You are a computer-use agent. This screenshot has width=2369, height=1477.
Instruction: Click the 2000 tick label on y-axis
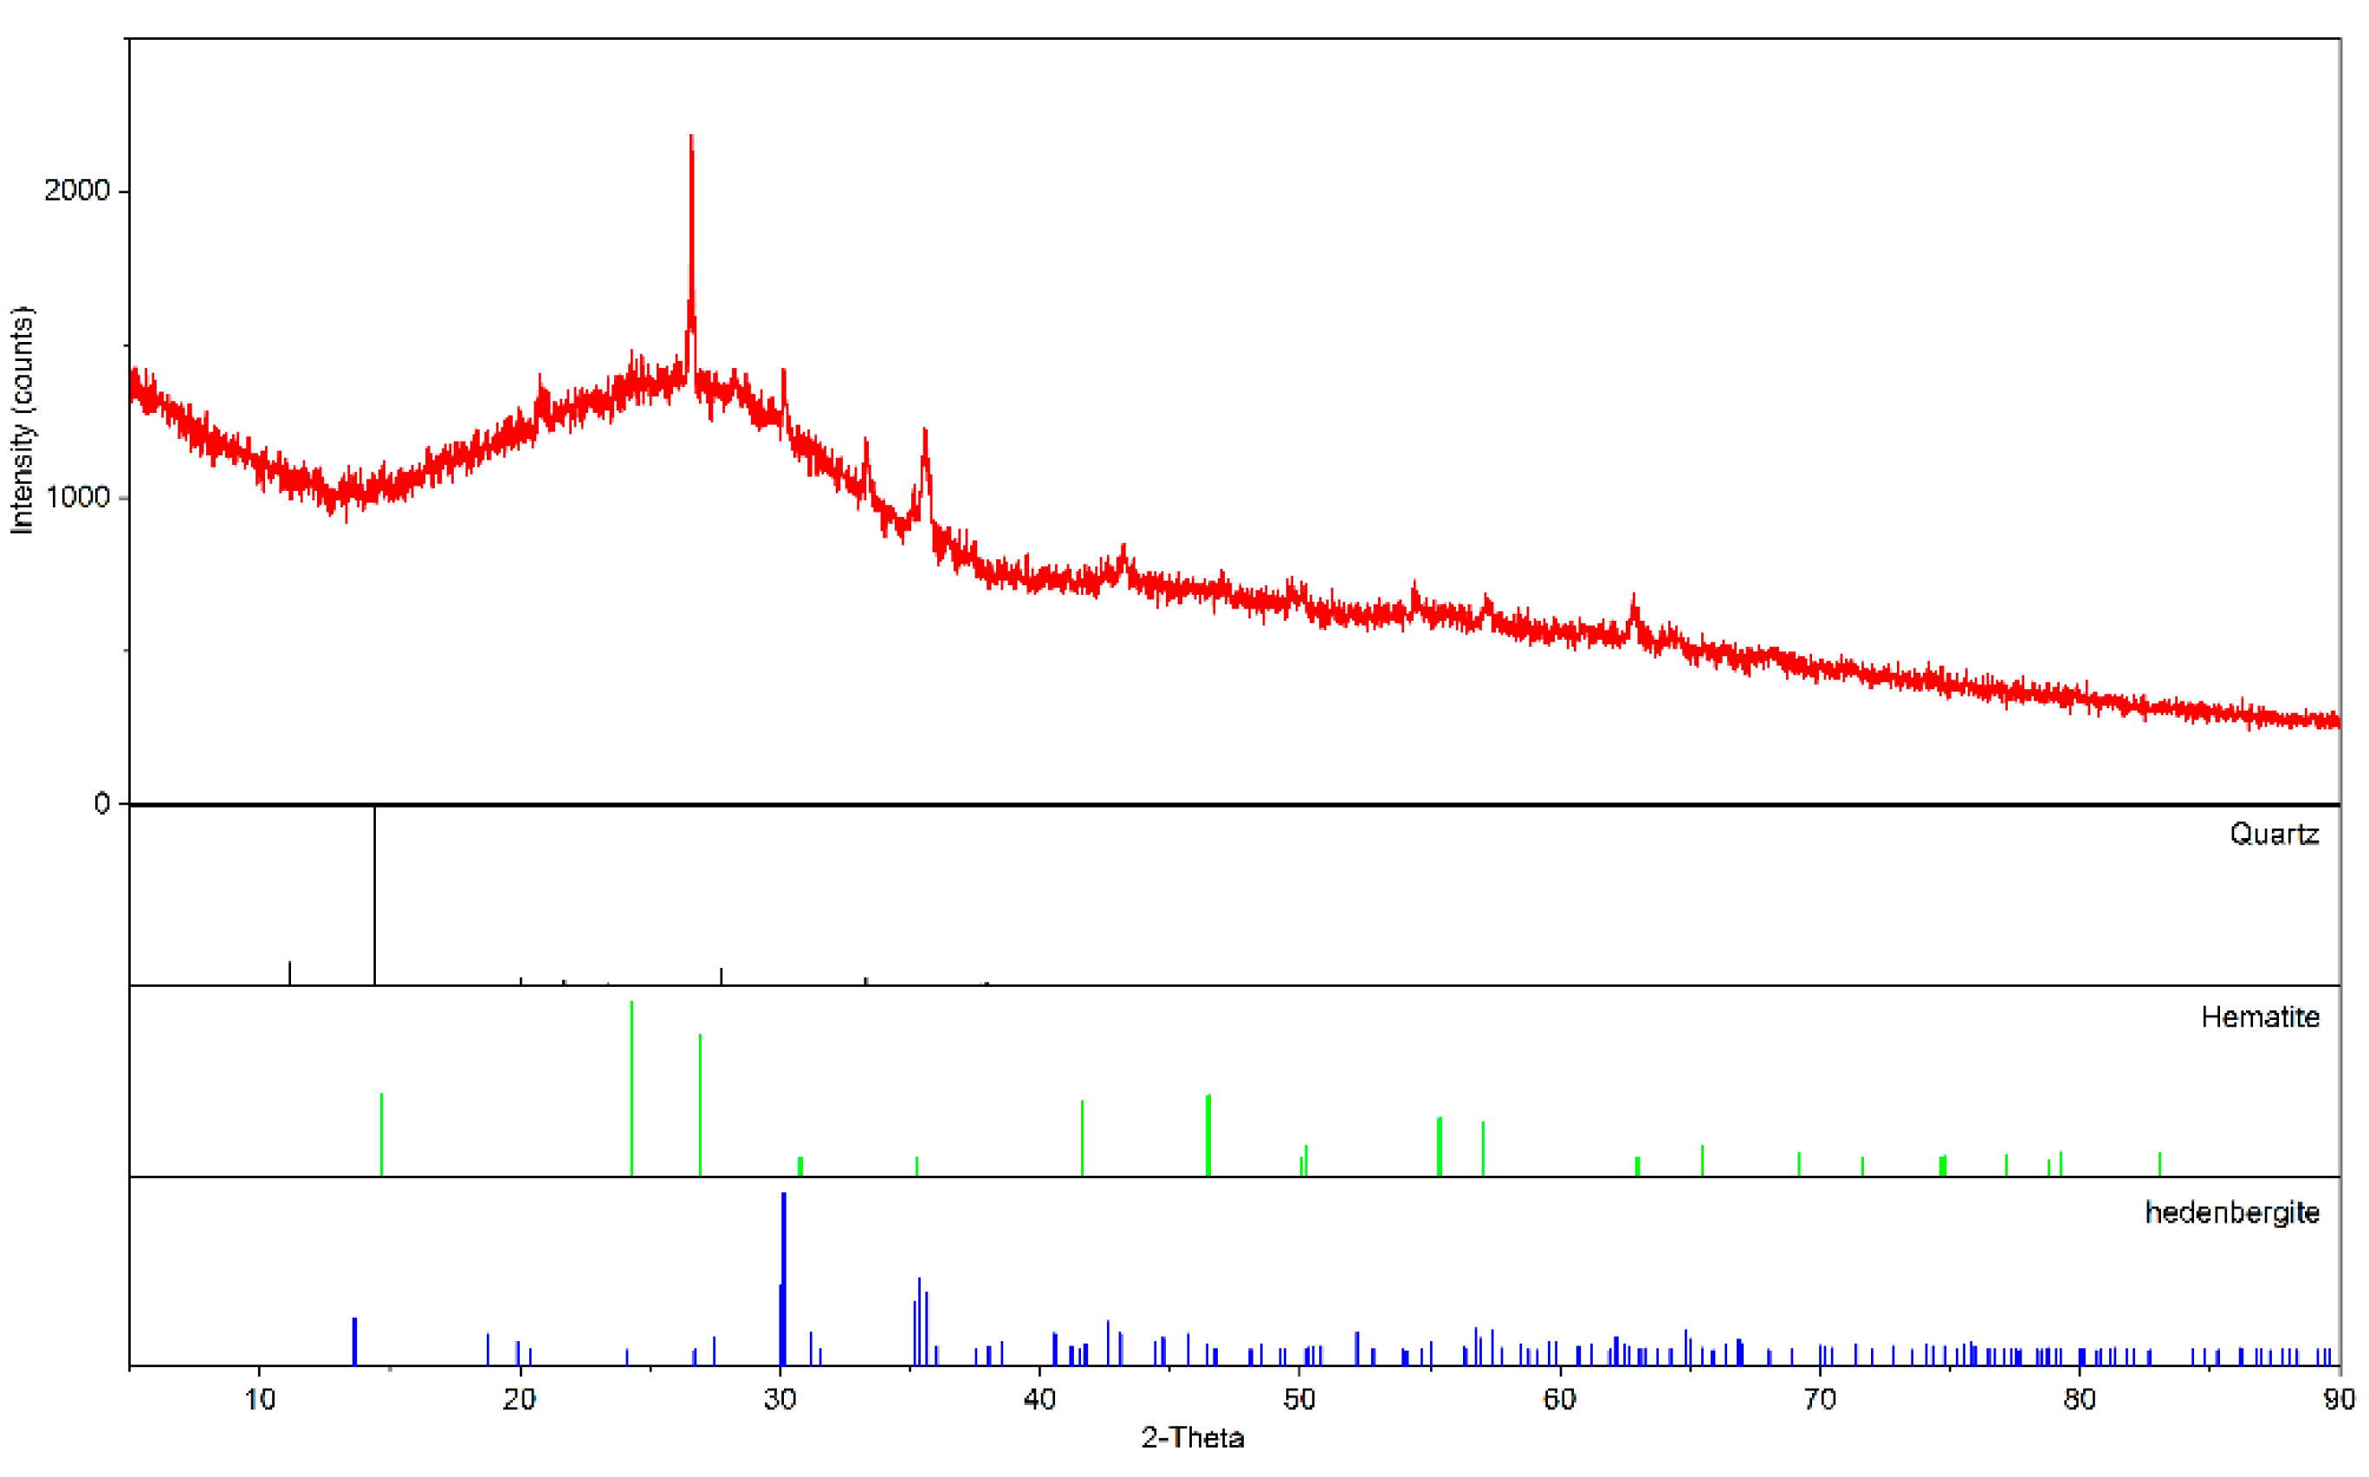pos(76,190)
